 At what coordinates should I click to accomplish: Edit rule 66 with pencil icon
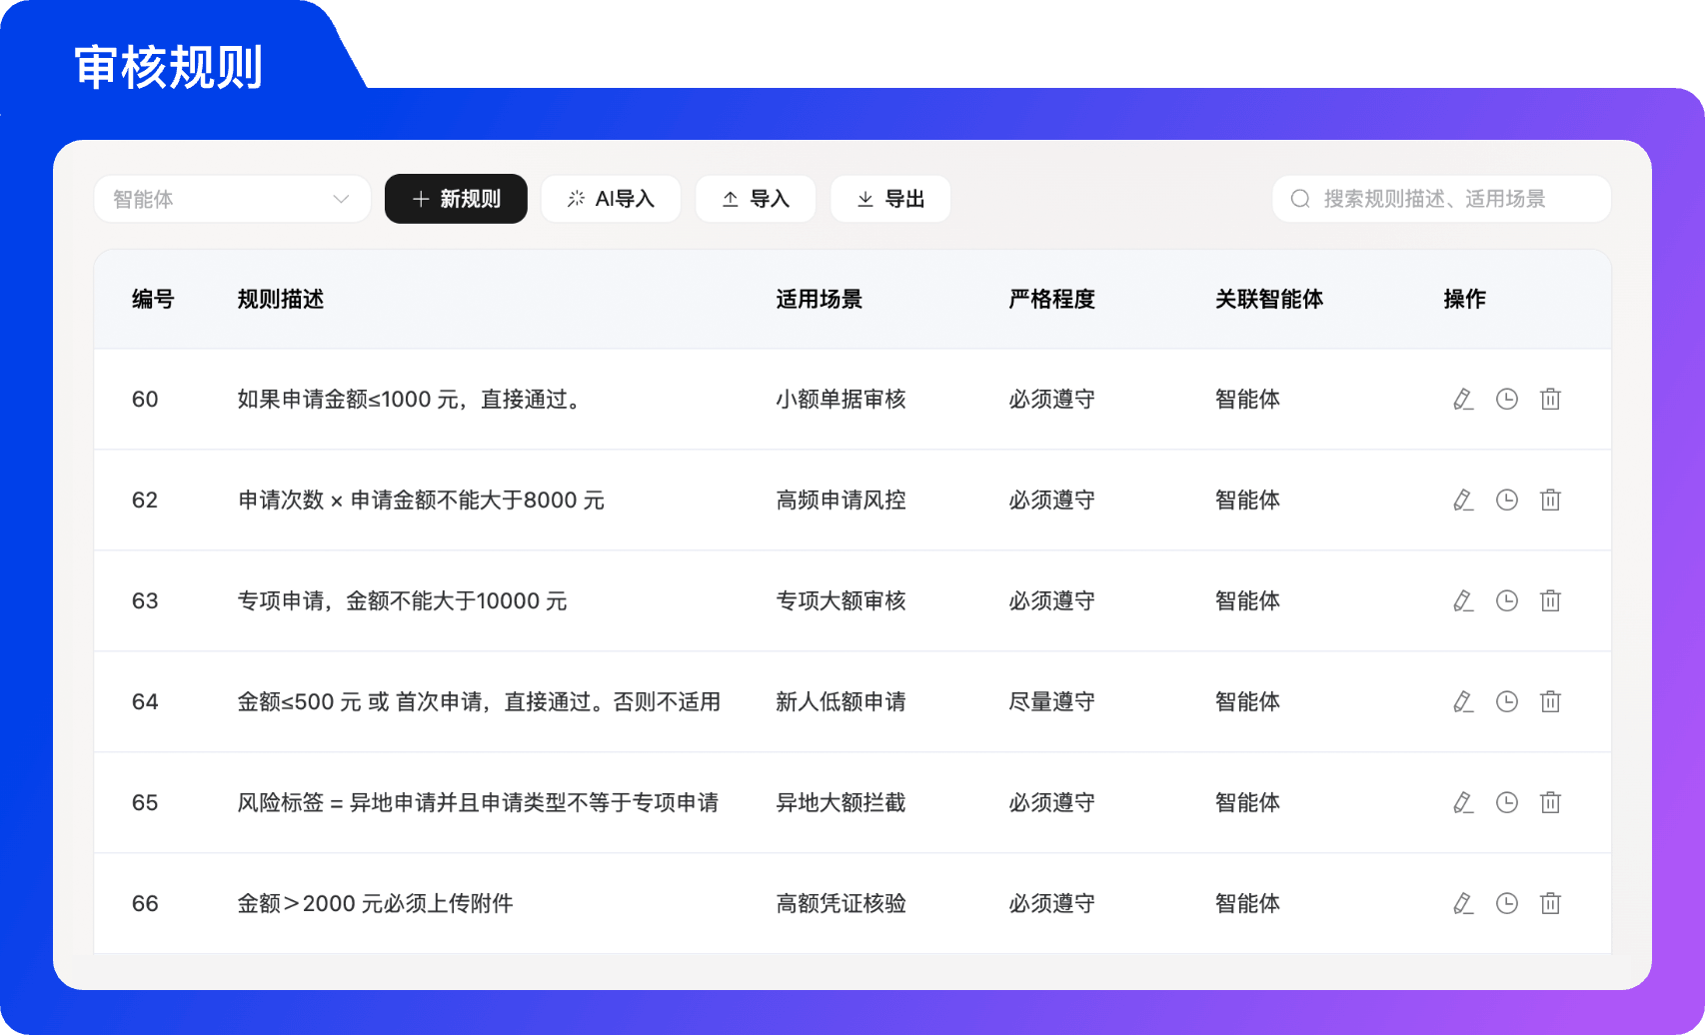[1463, 904]
